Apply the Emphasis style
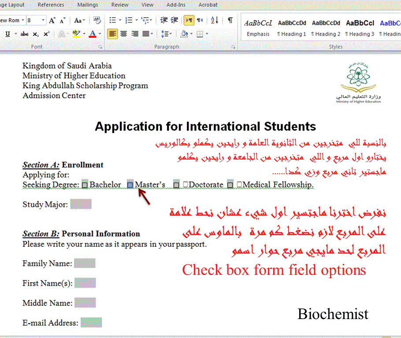The image size is (401, 338). [x=258, y=27]
